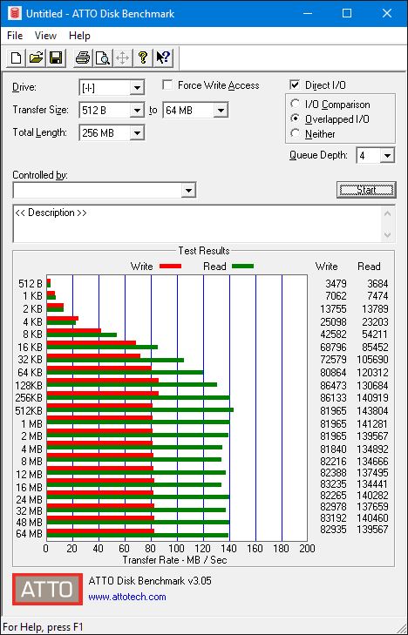Open Print Preview toolbar icon
408x635 pixels.
[103, 57]
